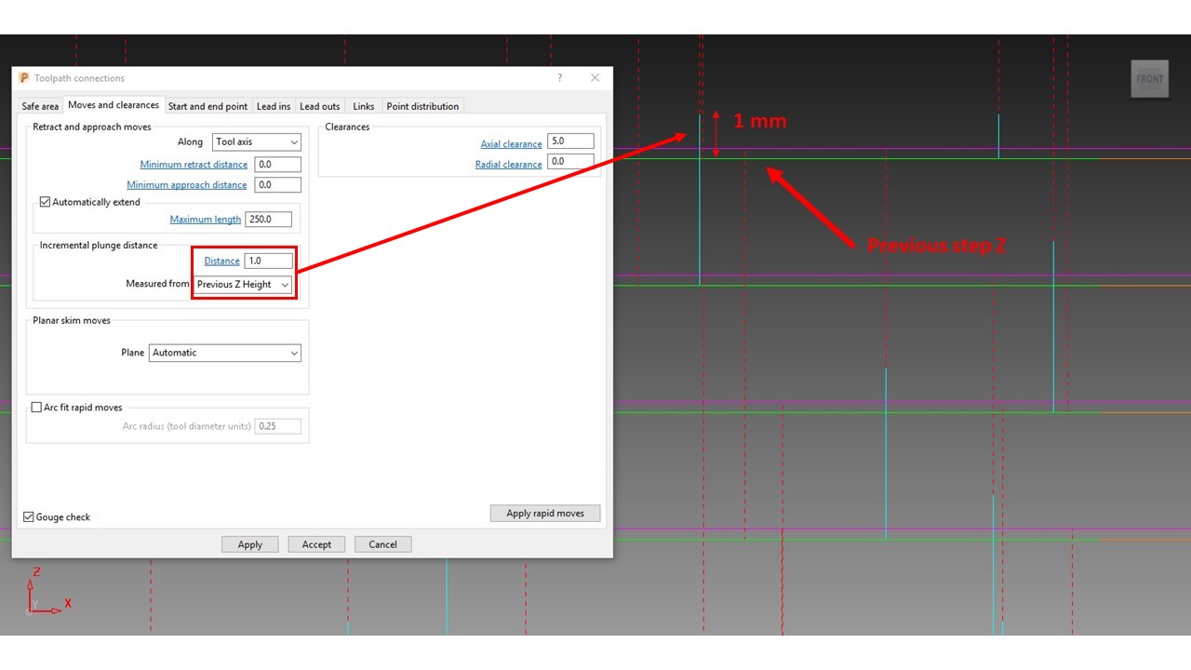The height and width of the screenshot is (670, 1191).
Task: Open the dialog help question mark
Action: pos(559,78)
